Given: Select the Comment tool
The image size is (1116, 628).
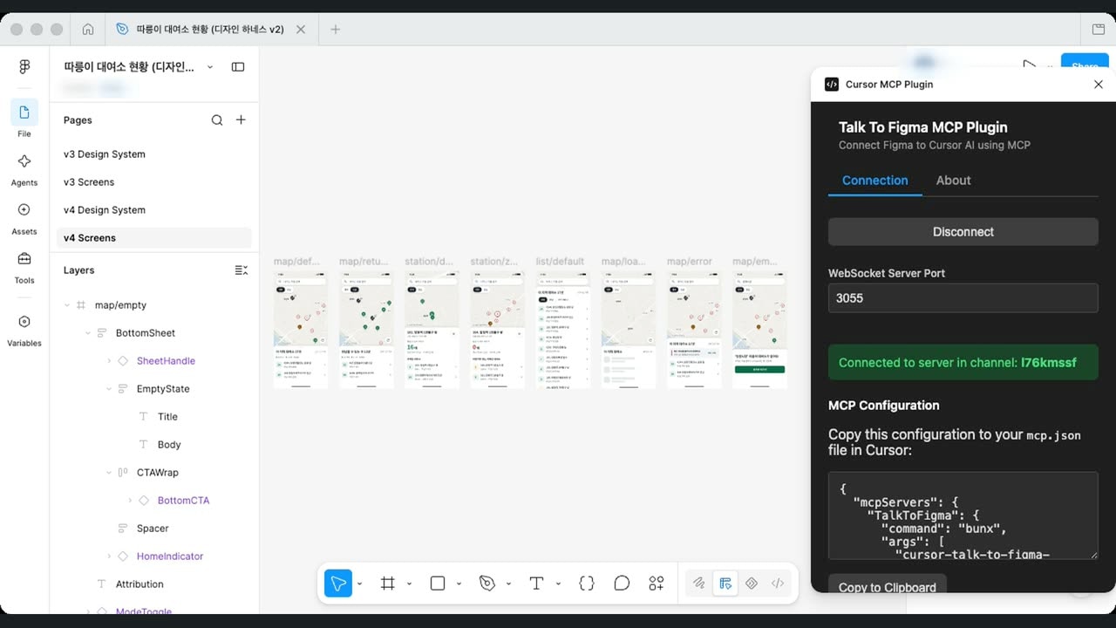Looking at the screenshot, I should point(622,584).
